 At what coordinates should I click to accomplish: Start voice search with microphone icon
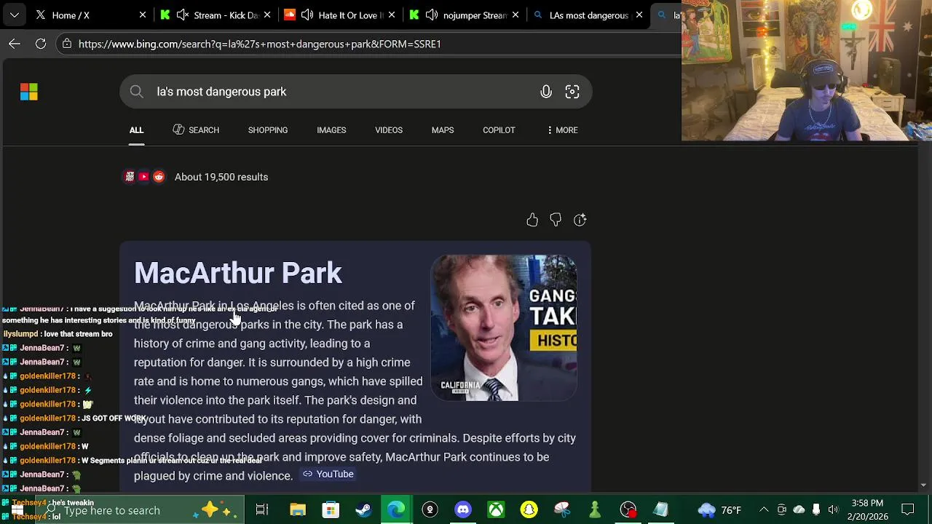coord(546,92)
